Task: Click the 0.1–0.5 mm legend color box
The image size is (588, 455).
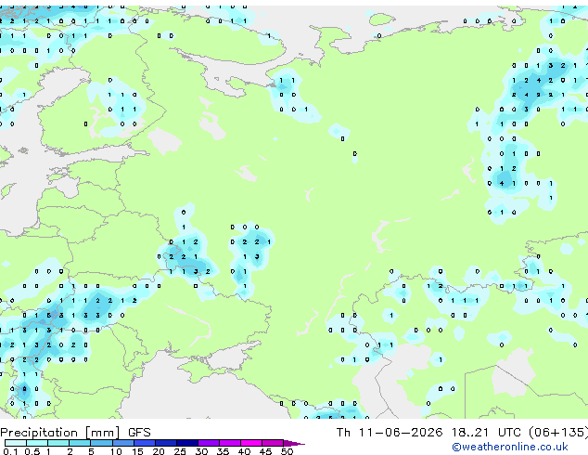Action: click(16, 443)
